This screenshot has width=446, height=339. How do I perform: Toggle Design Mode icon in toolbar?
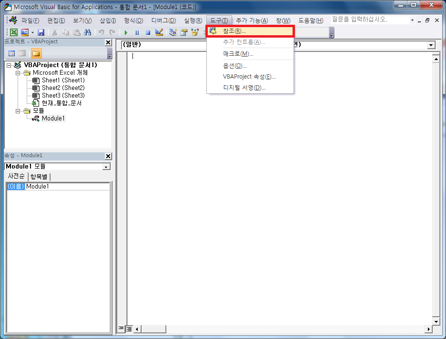pyautogui.click(x=159, y=32)
